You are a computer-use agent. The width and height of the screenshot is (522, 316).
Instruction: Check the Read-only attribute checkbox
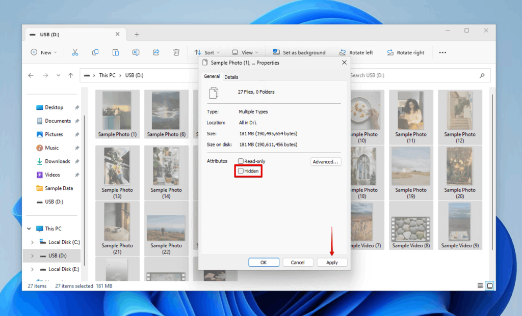tap(240, 161)
